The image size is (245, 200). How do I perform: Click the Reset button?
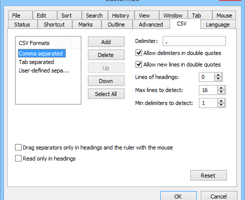(x=208, y=175)
